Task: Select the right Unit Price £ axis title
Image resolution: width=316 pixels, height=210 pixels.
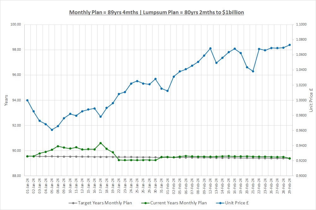Action: (x=311, y=100)
